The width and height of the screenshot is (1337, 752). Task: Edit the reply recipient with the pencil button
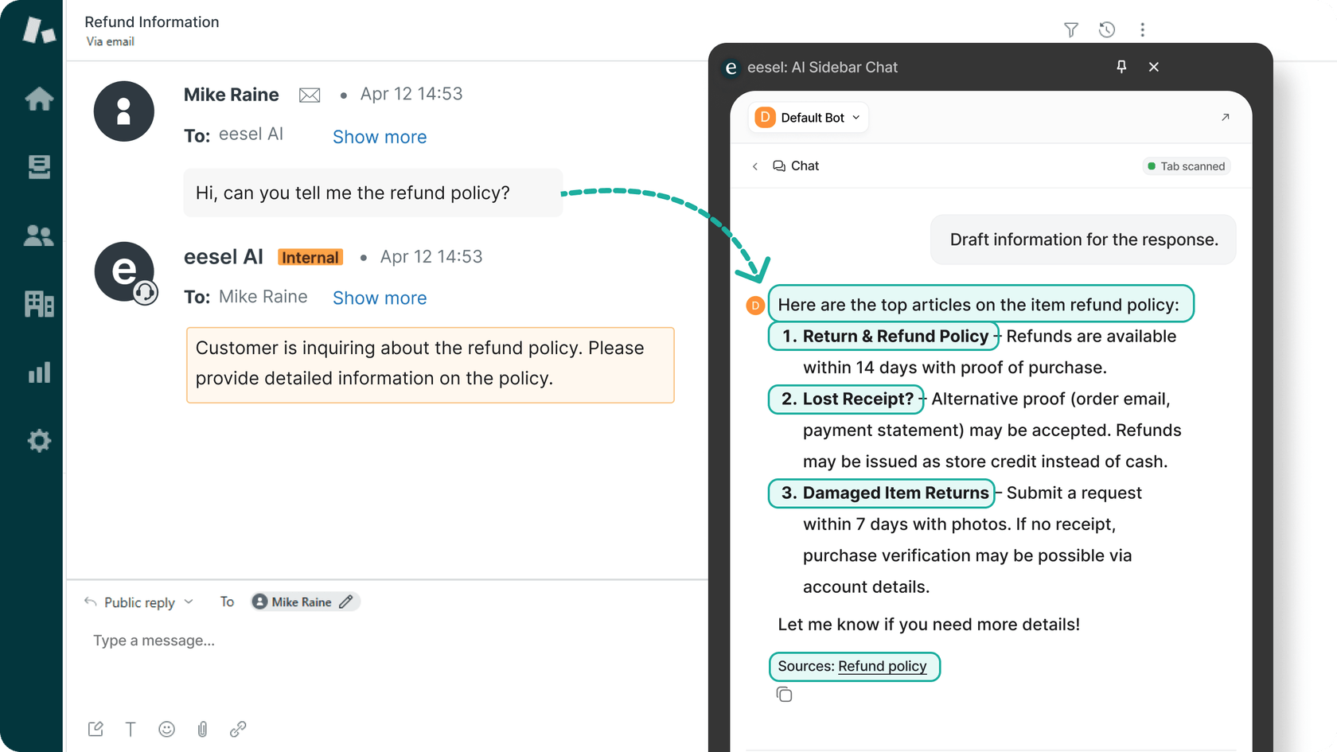(347, 602)
